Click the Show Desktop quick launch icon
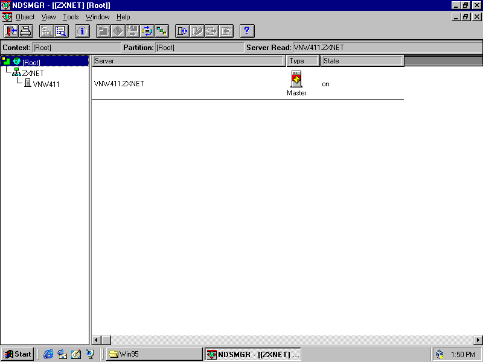 [x=76, y=354]
